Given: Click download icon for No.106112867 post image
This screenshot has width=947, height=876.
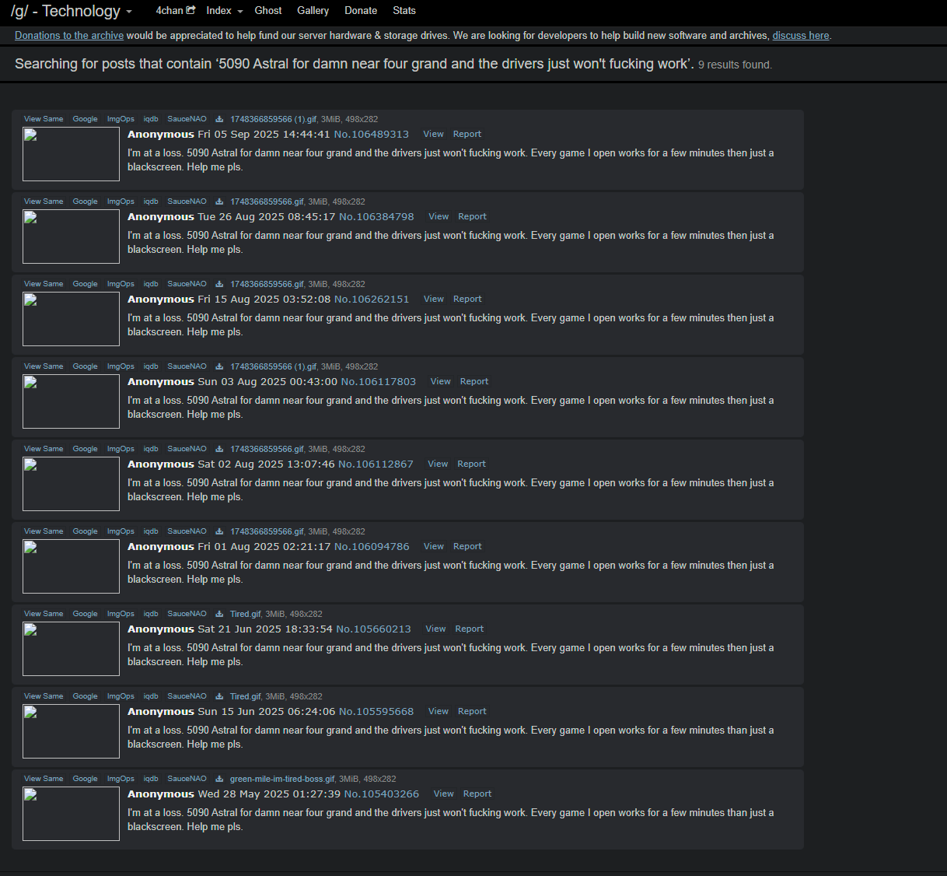Looking at the screenshot, I should click(x=219, y=449).
